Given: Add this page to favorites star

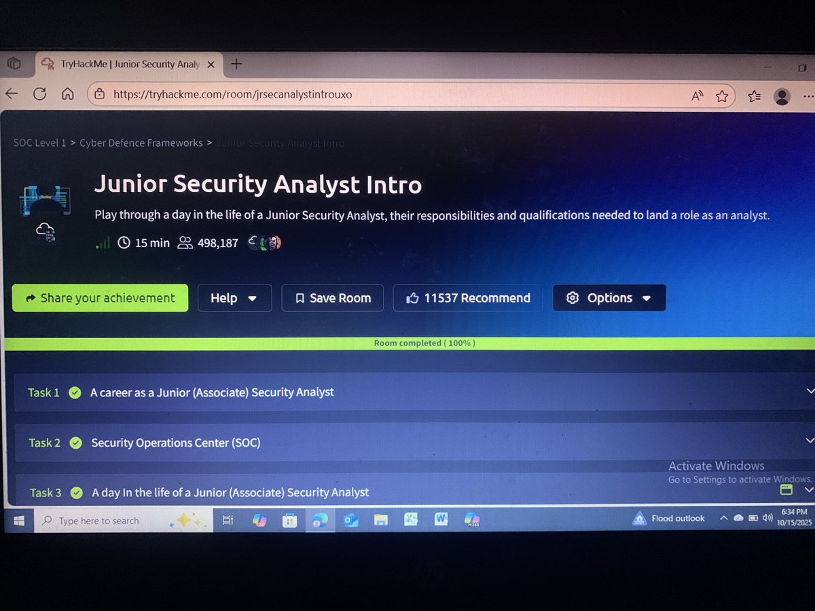Looking at the screenshot, I should coord(722,96).
